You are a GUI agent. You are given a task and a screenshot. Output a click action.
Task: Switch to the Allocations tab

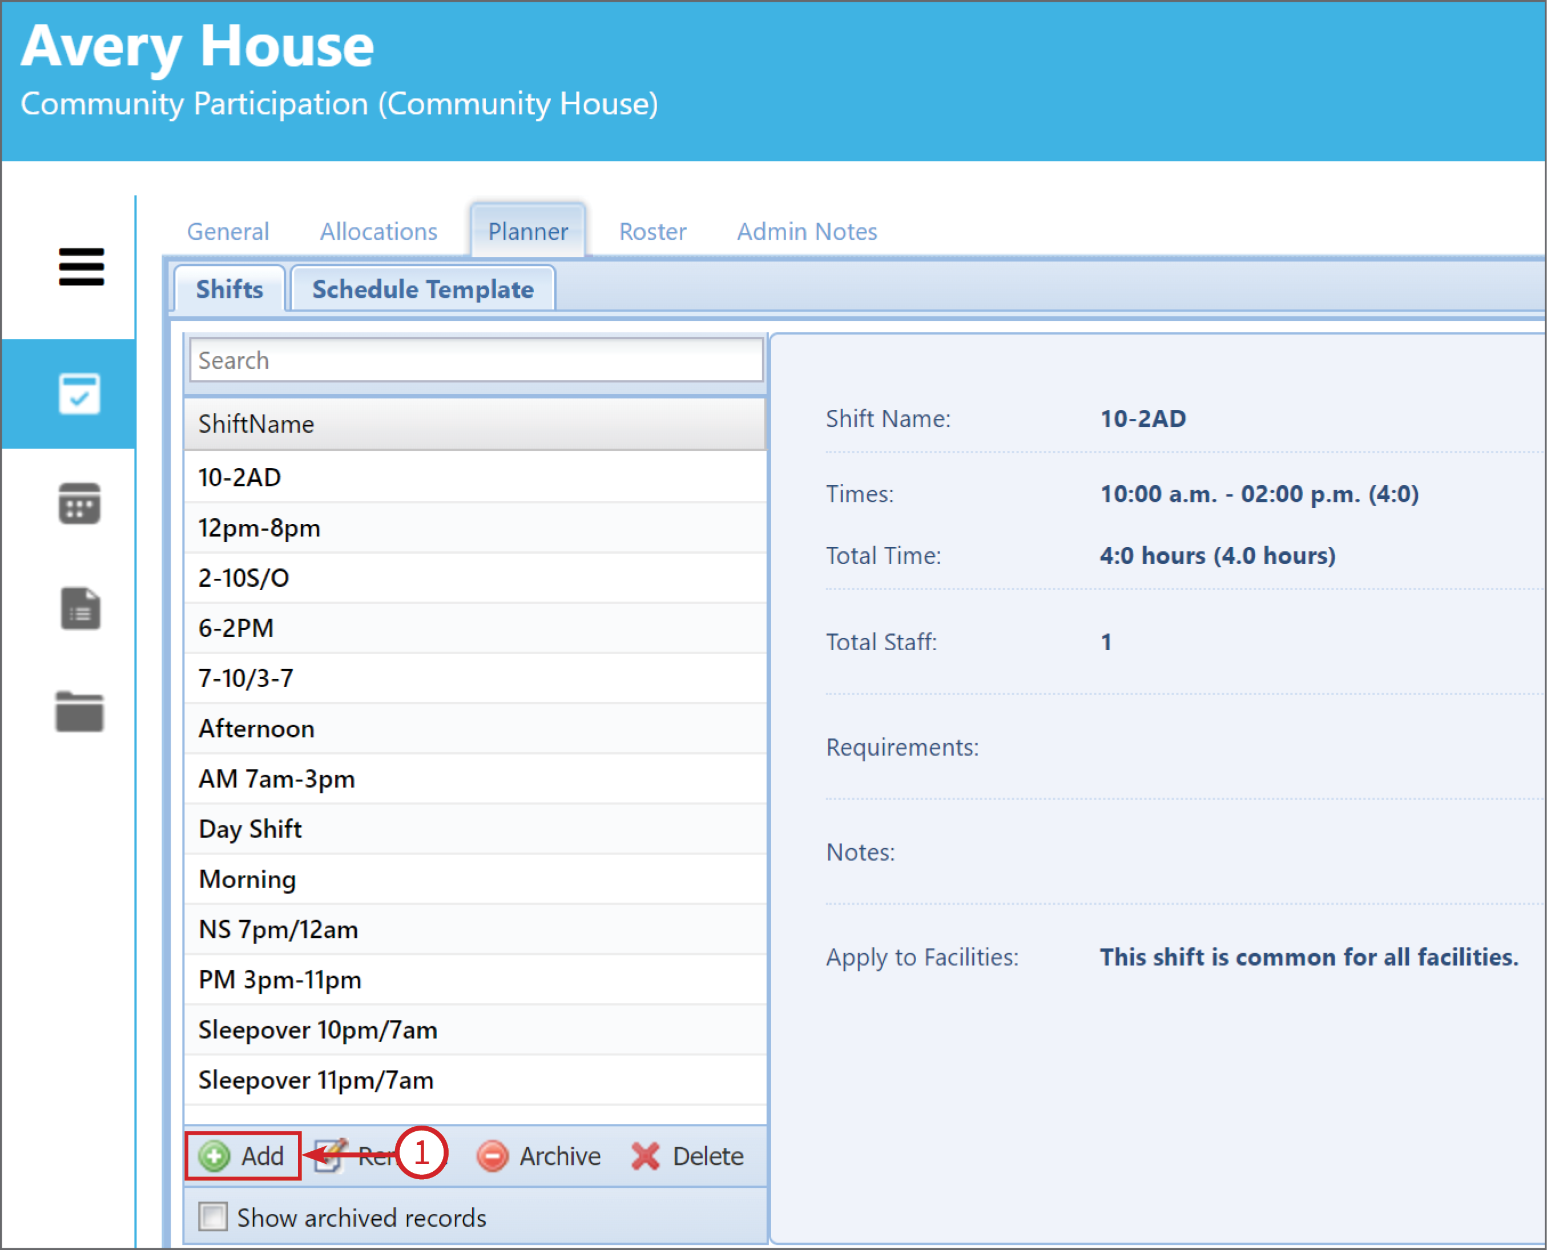pos(379,231)
